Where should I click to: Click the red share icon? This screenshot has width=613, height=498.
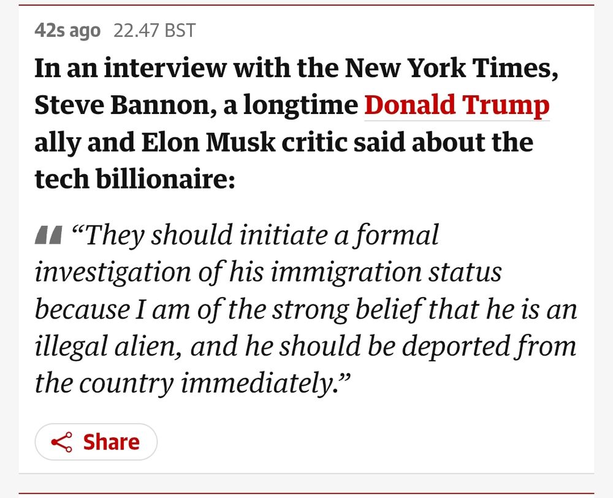pyautogui.click(x=62, y=442)
